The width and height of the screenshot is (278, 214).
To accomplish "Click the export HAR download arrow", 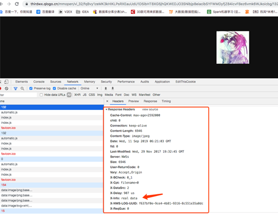I will coord(113,88).
